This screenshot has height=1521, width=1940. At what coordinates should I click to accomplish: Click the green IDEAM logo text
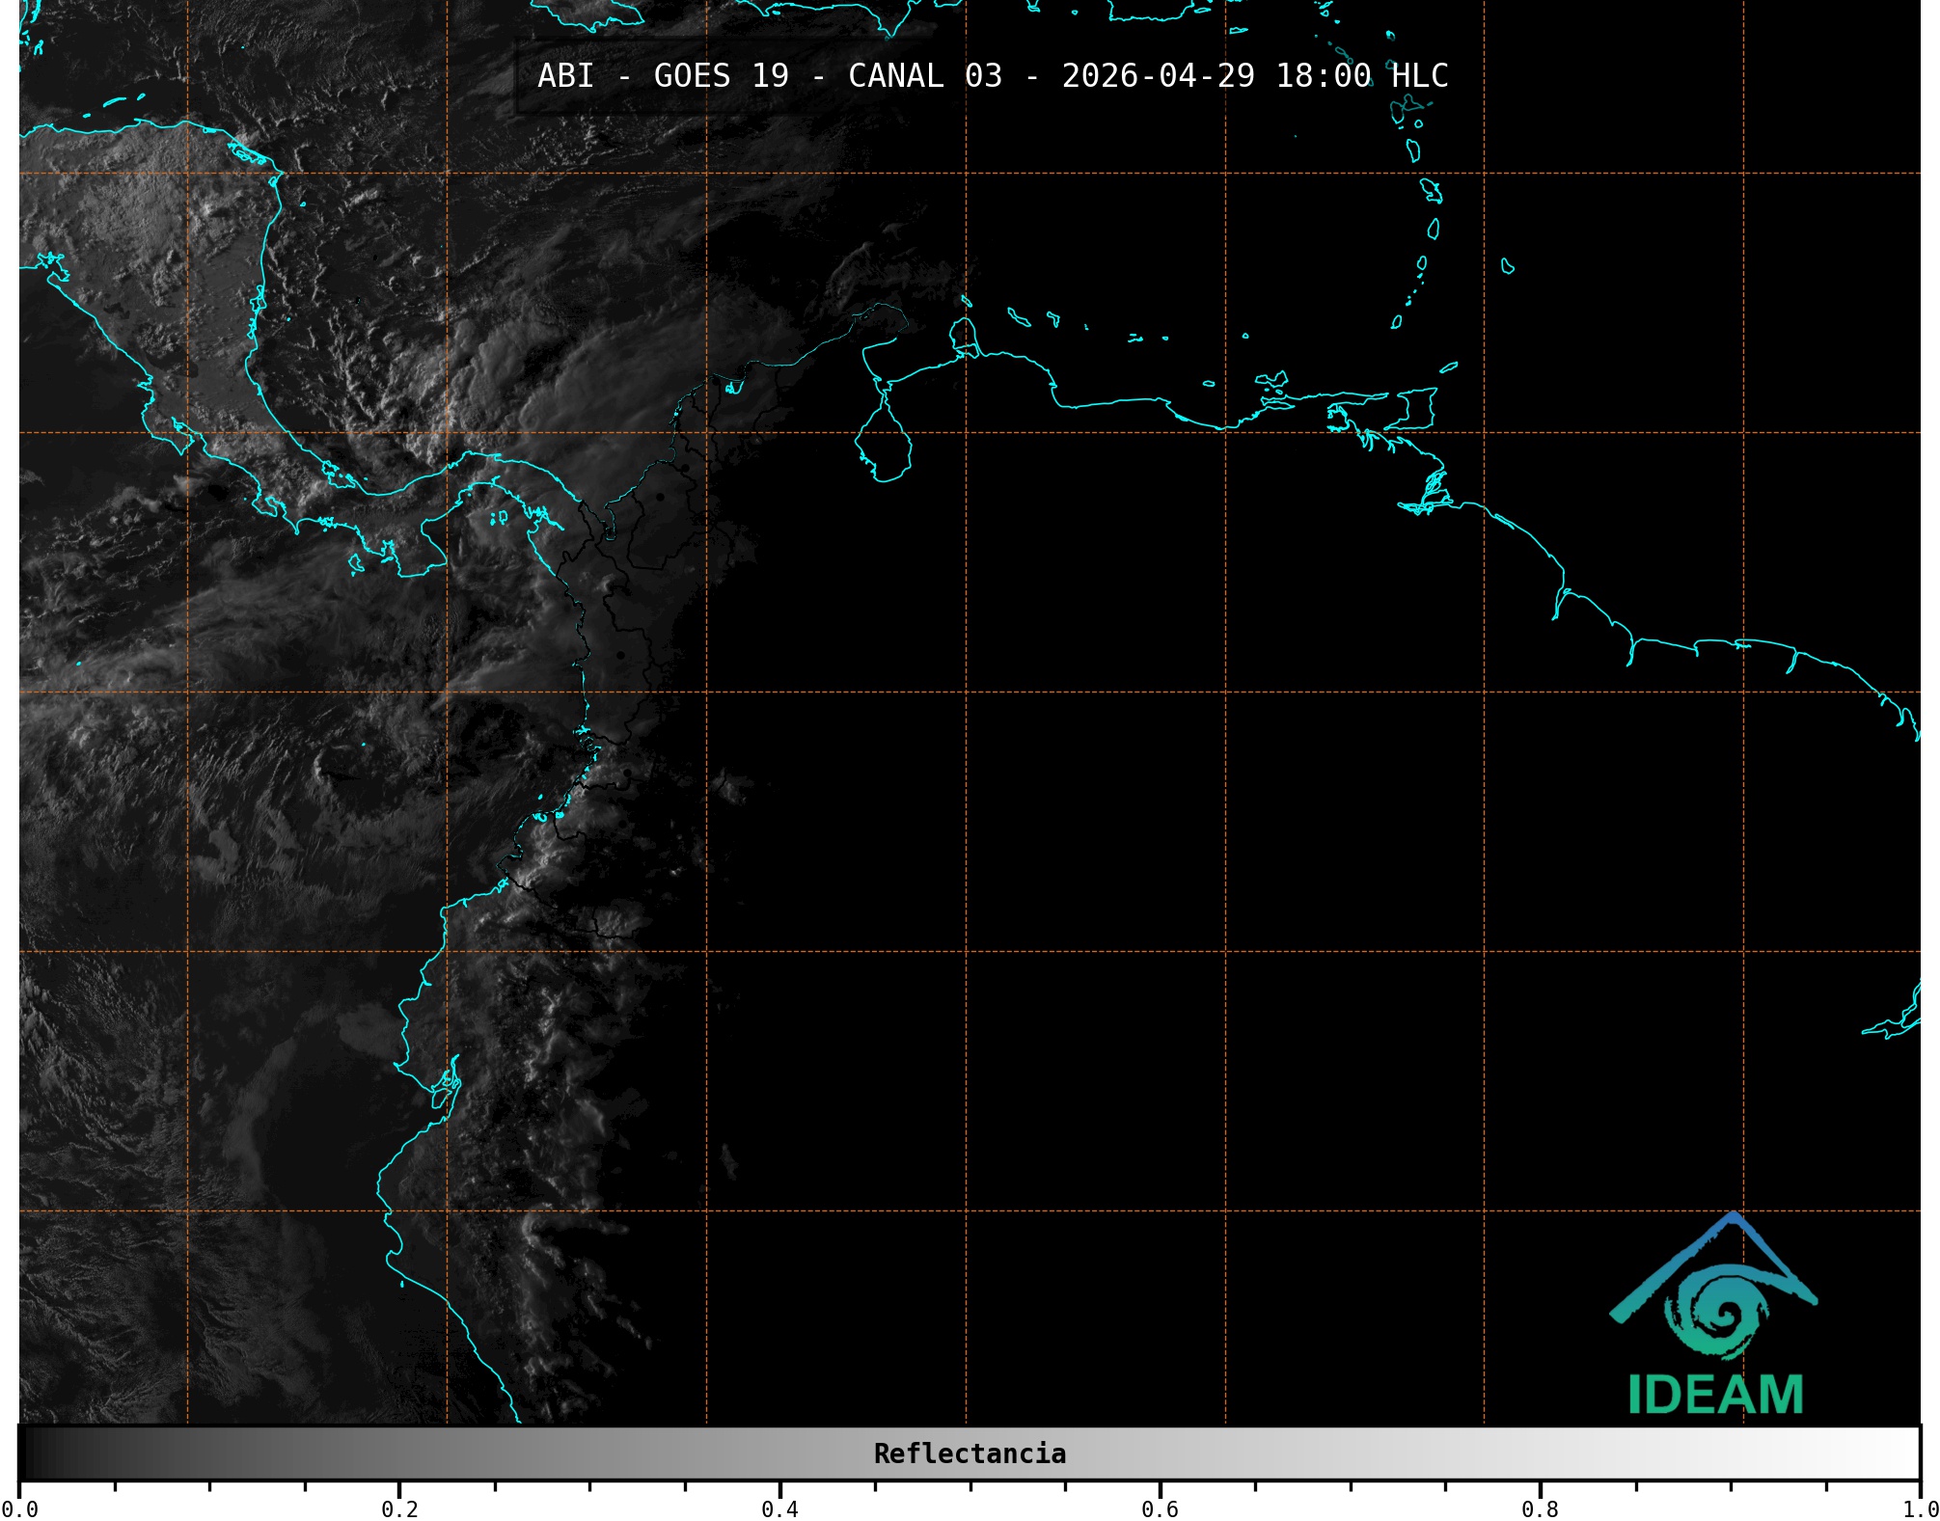tap(1715, 1395)
